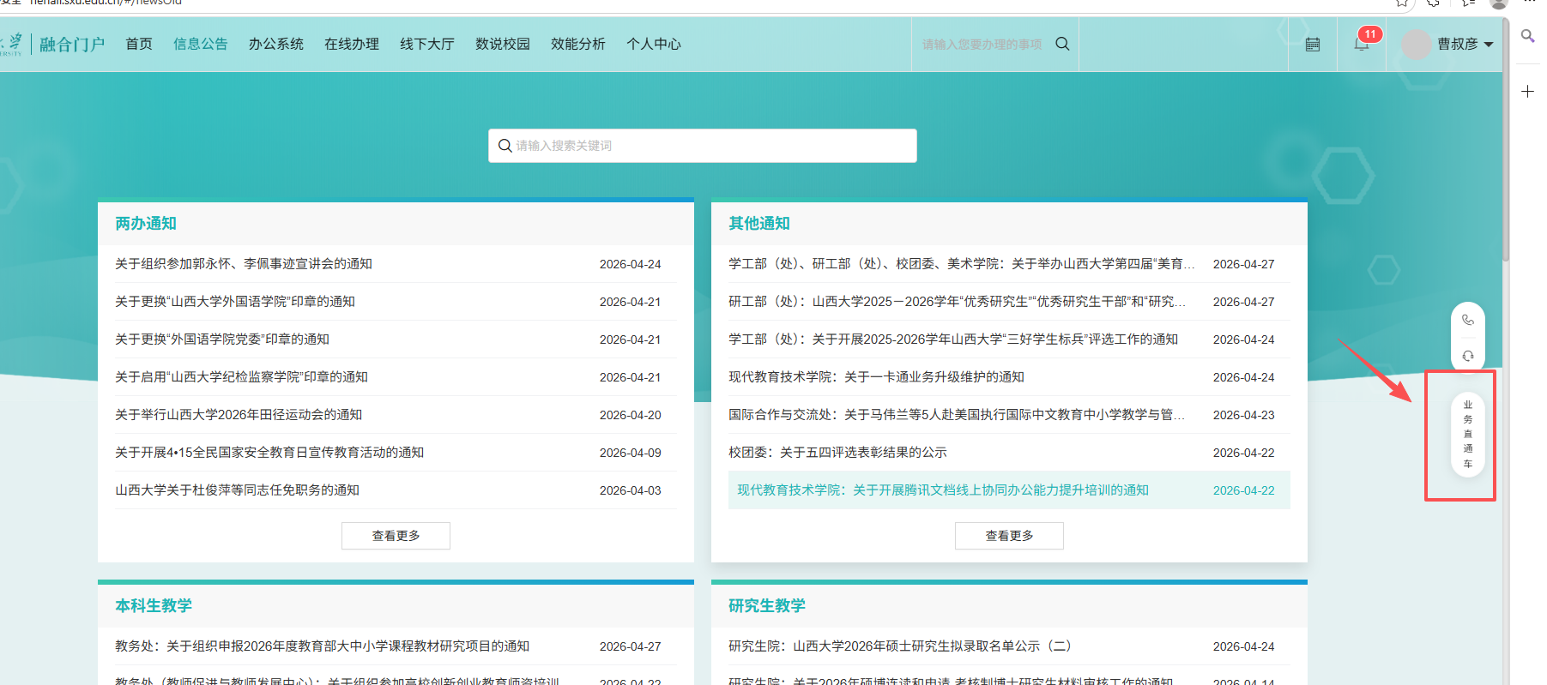Expand the 曹叔彦 user dropdown
The height and width of the screenshot is (685, 1547).
[1465, 44]
